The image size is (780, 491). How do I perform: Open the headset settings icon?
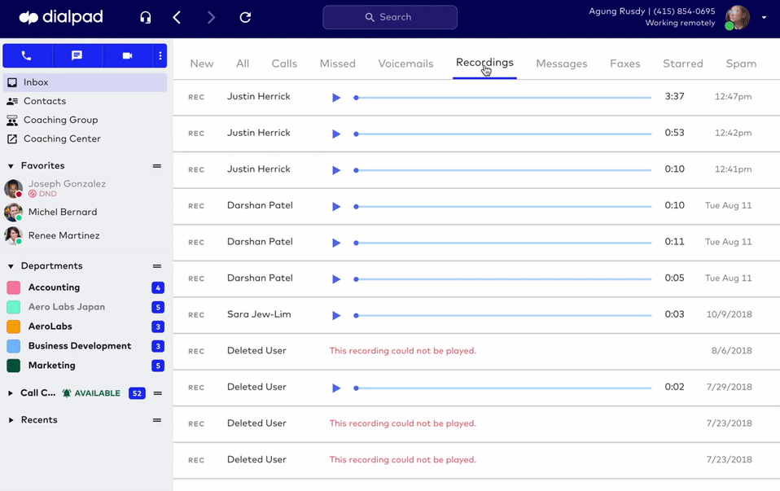tap(145, 17)
